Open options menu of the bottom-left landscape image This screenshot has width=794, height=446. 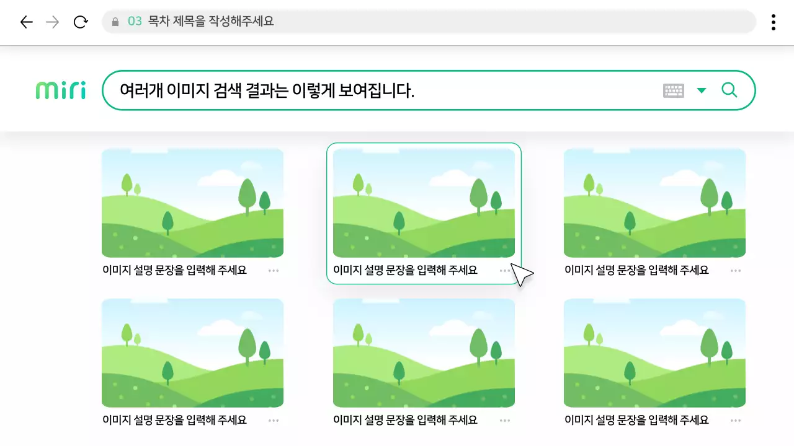[x=274, y=420]
